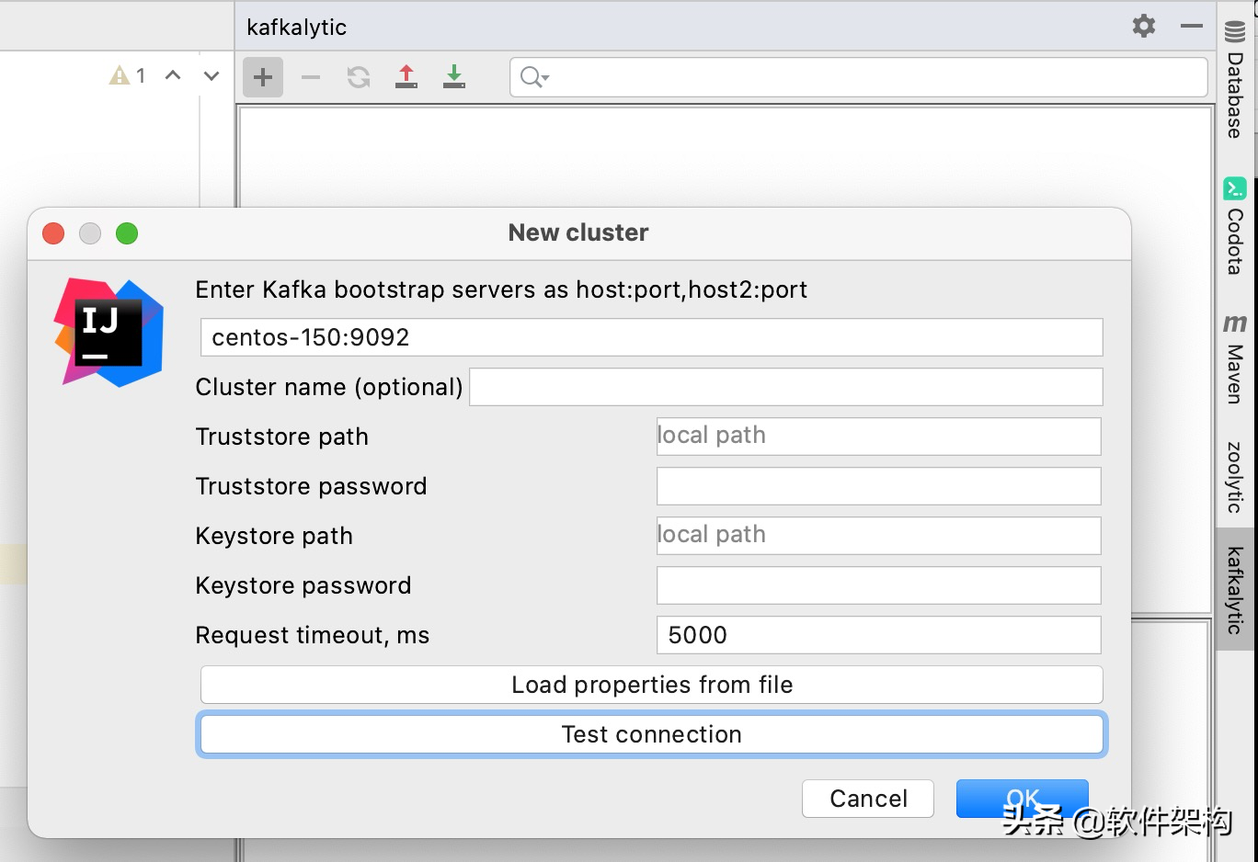Screen dimensions: 1258x862
Task: Click Load properties from file button
Action: [651, 685]
